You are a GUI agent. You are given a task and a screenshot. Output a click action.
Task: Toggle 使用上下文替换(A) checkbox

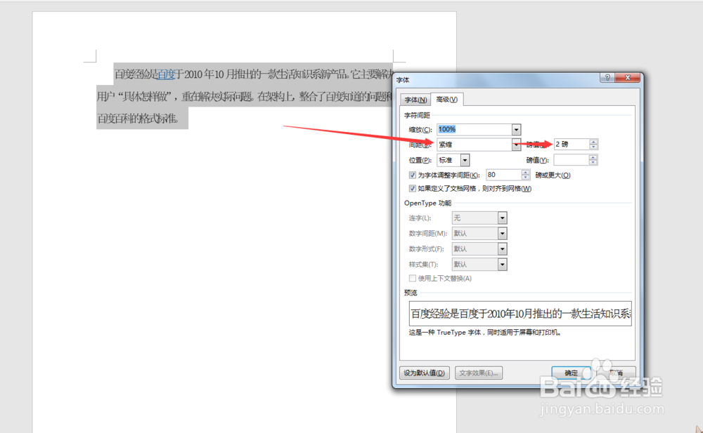[413, 279]
